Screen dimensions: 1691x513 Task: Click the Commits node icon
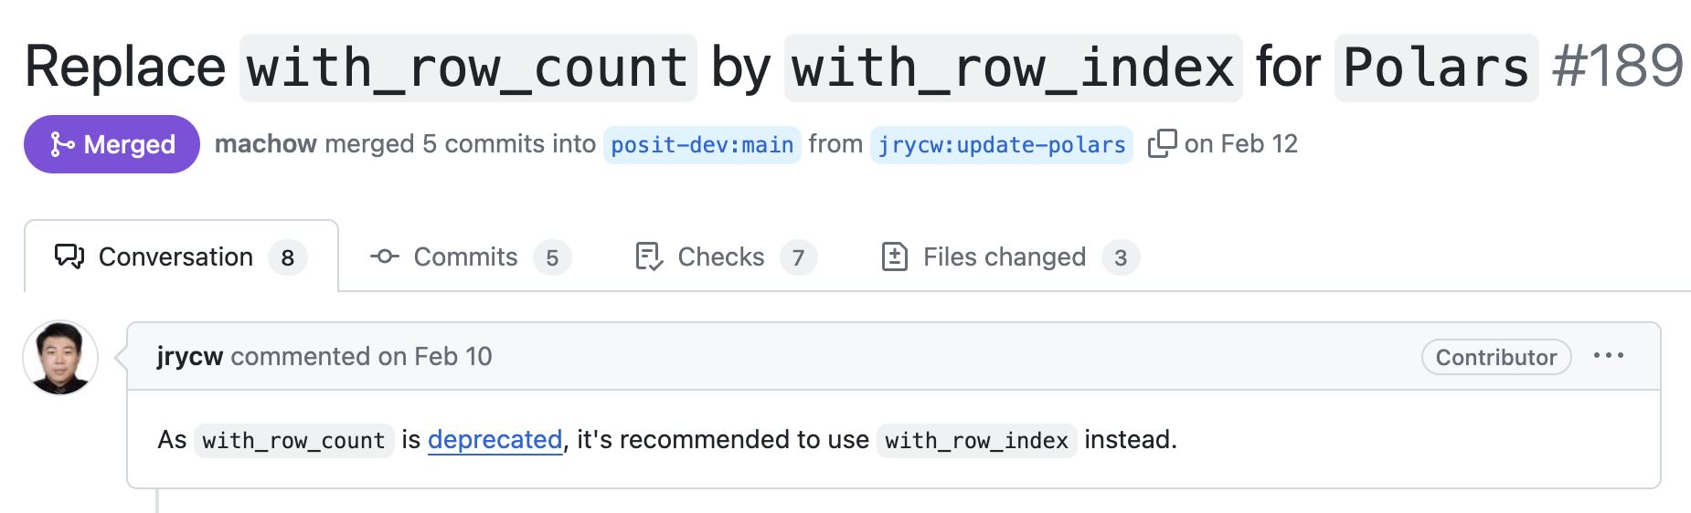(385, 256)
